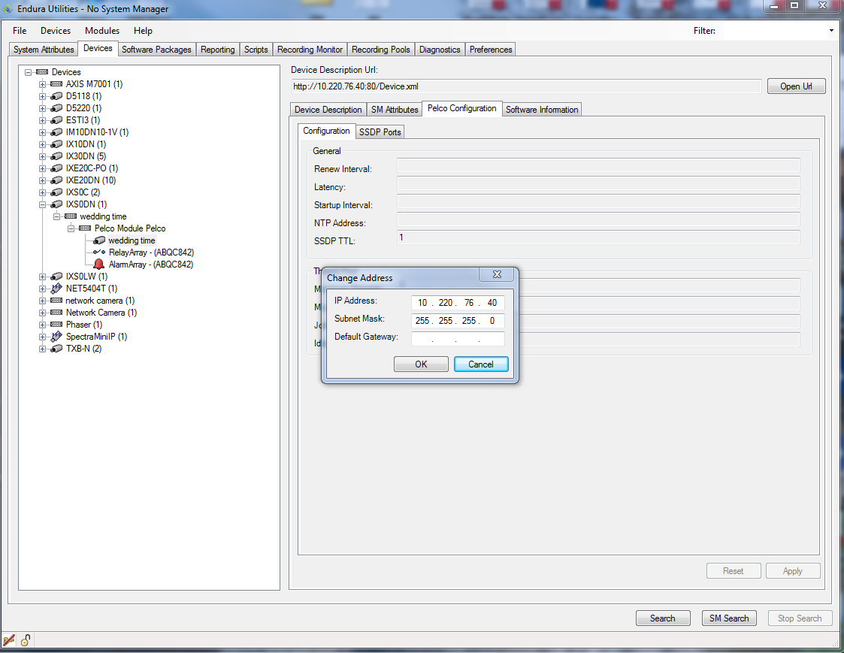Click the Open Url button
Image resolution: width=844 pixels, height=653 pixels.
click(796, 86)
